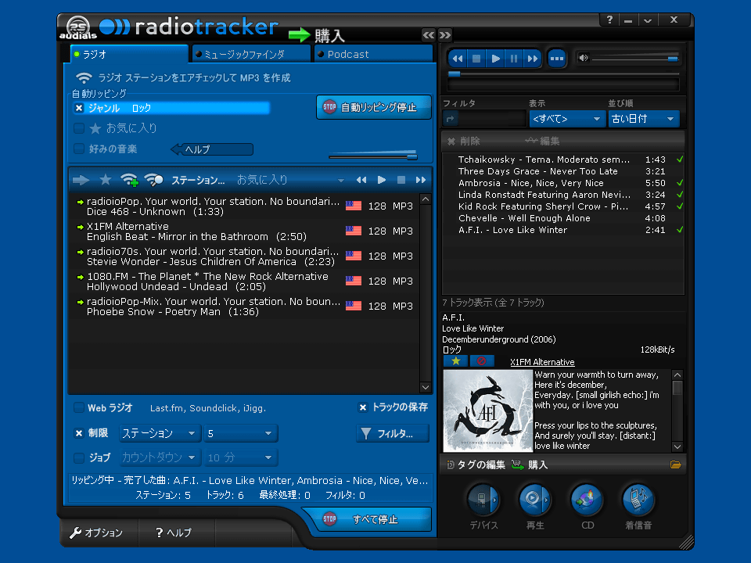Viewport: 751px width, 563px height.
Task: Stop station in the station toolbar
Action: (x=401, y=180)
